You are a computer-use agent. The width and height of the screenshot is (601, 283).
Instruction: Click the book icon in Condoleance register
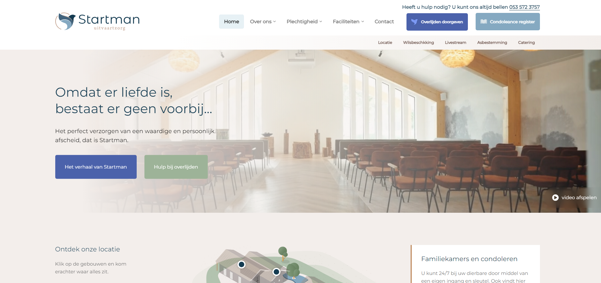click(x=484, y=22)
